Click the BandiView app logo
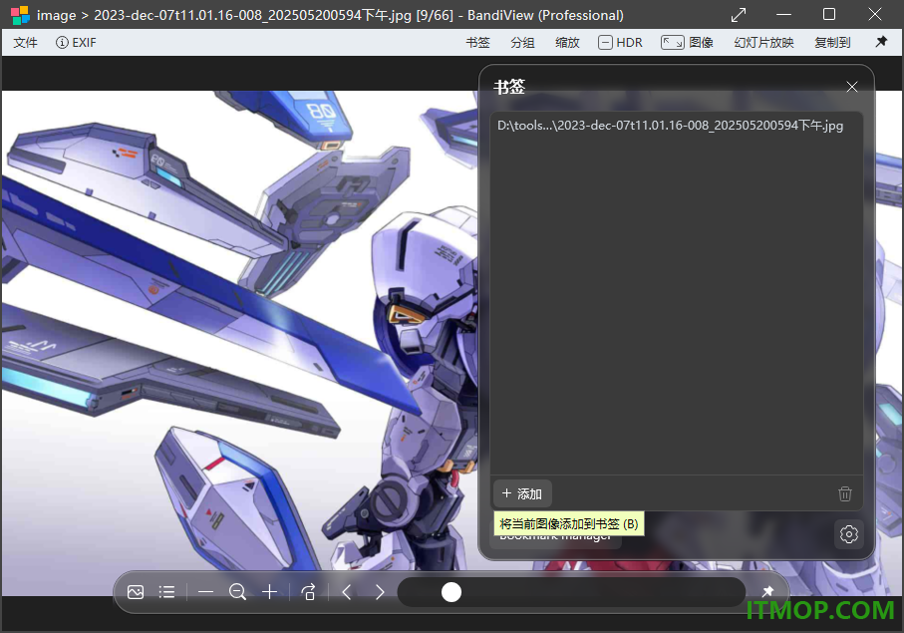 click(x=20, y=15)
